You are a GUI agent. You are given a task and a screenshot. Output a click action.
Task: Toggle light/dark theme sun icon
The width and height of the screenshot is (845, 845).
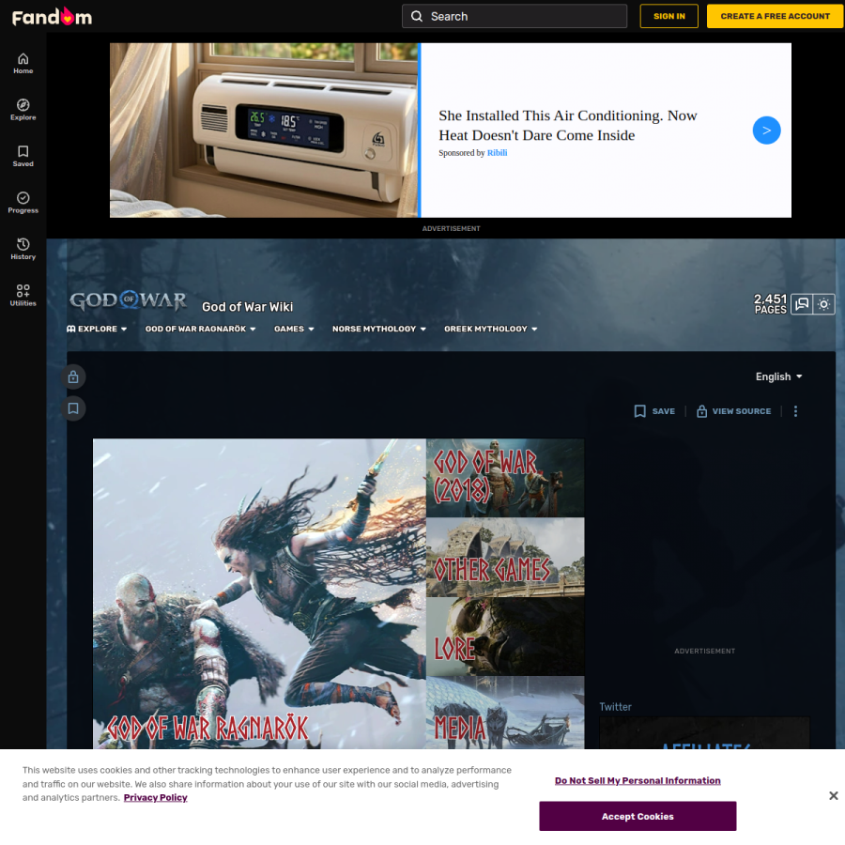pyautogui.click(x=823, y=304)
